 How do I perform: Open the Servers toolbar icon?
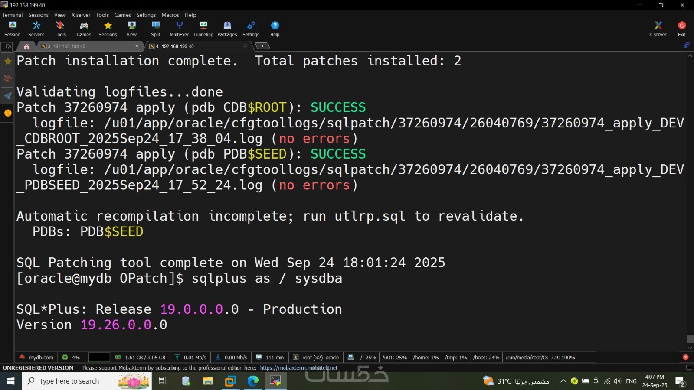point(36,29)
